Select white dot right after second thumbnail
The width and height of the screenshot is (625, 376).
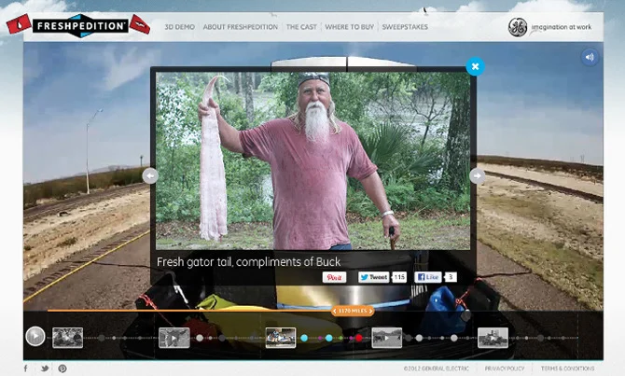point(200,338)
